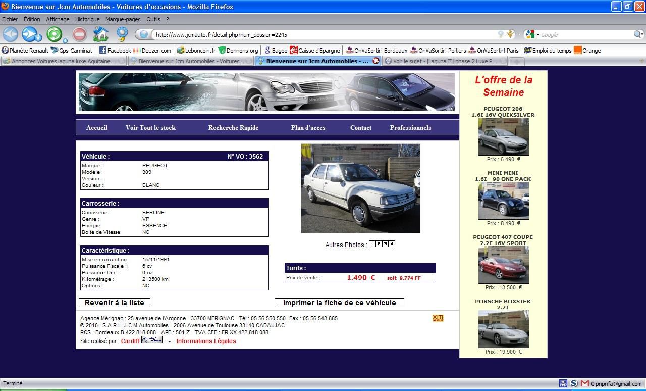This screenshot has height=391, width=646.
Task: Click Imprimer la fiche de ce véhicule
Action: point(339,303)
